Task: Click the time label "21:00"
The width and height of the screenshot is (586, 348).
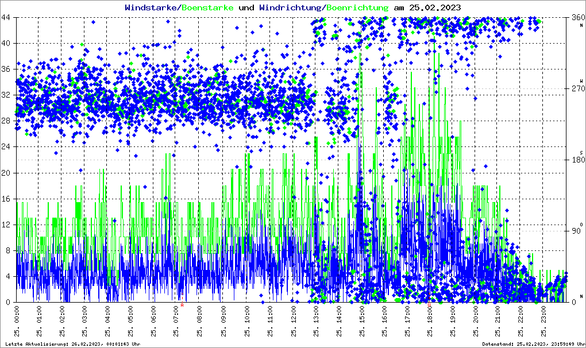Action: [x=499, y=314]
